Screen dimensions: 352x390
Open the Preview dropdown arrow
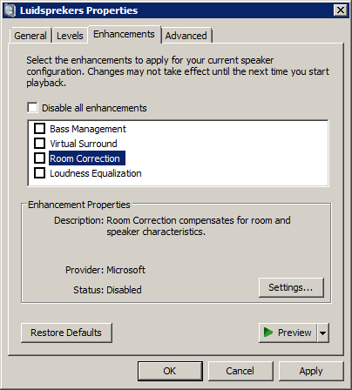[323, 333]
